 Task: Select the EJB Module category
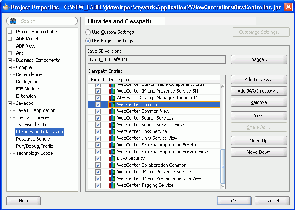click(x=27, y=89)
